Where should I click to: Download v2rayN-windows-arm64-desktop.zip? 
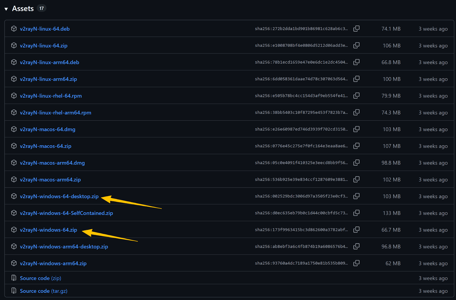64,247
